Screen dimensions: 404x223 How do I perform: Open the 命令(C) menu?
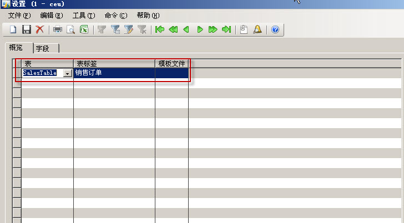(116, 16)
